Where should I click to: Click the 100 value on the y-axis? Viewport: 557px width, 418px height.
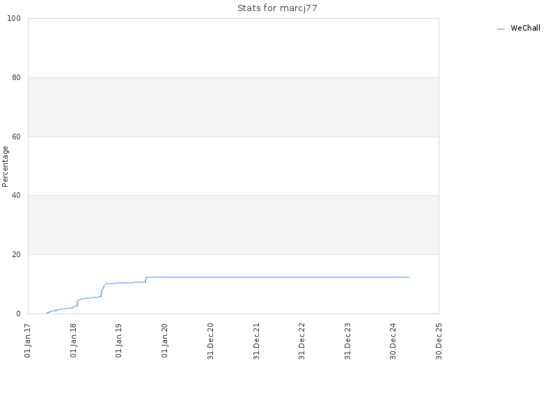[x=14, y=18]
